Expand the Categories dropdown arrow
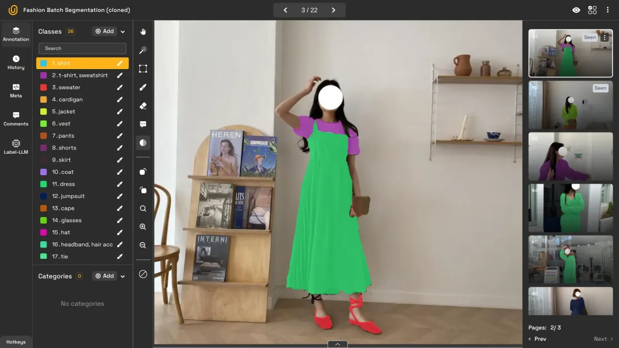619x348 pixels. coord(123,276)
